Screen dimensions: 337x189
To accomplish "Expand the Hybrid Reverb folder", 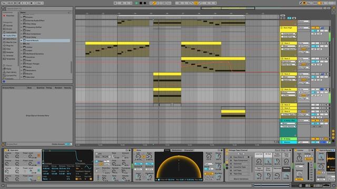I will [x=22, y=40].
